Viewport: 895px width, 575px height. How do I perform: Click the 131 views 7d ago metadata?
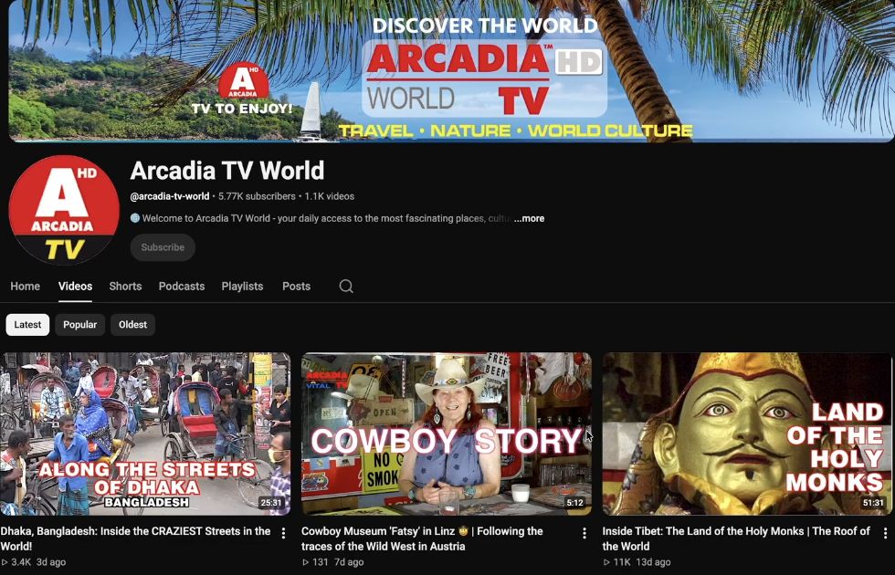coord(332,562)
